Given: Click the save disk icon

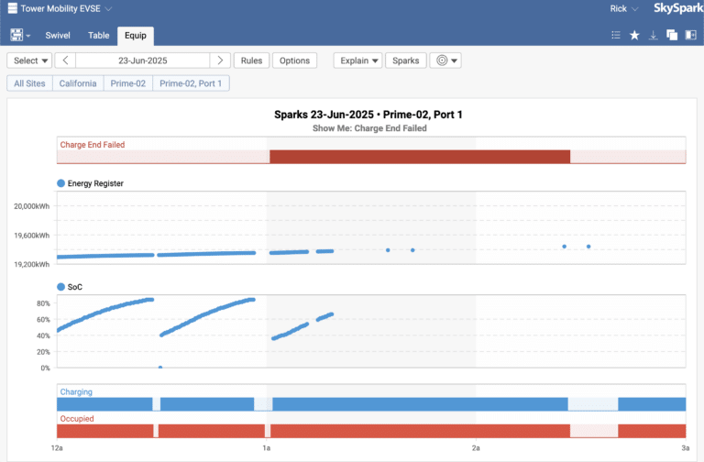Looking at the screenshot, I should coord(16,35).
